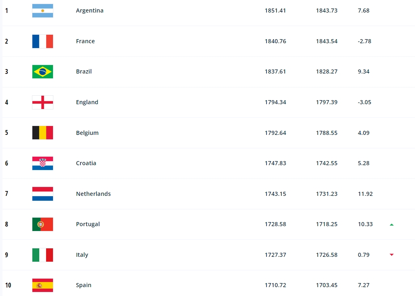This screenshot has width=415, height=296.
Task: Click the Italy flag icon
Action: coord(42,255)
